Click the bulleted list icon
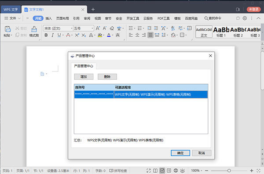Viewport: 264px width, 174px height. (x=131, y=28)
